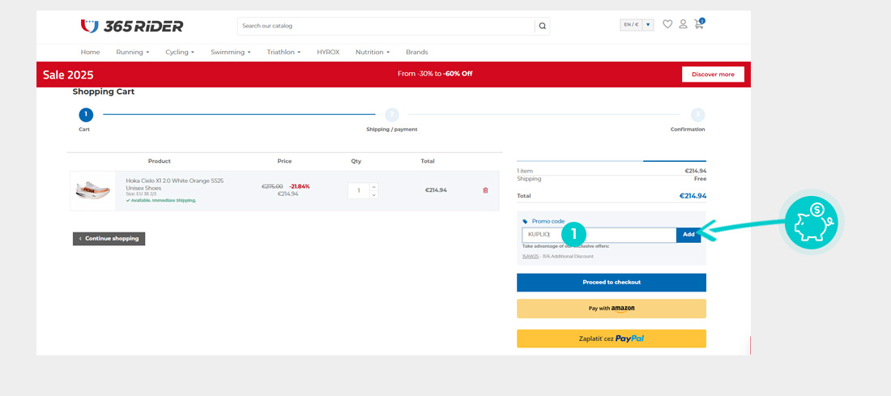Expand the Nutrition menu

click(372, 52)
